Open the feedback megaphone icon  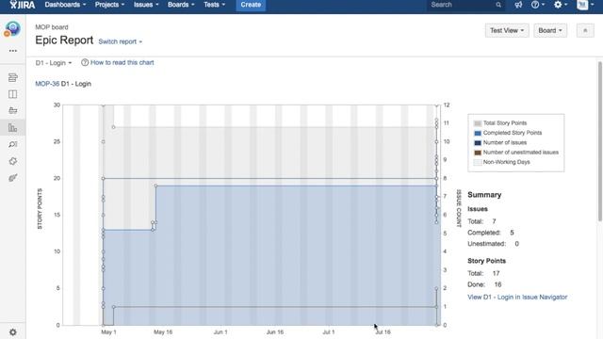[518, 5]
